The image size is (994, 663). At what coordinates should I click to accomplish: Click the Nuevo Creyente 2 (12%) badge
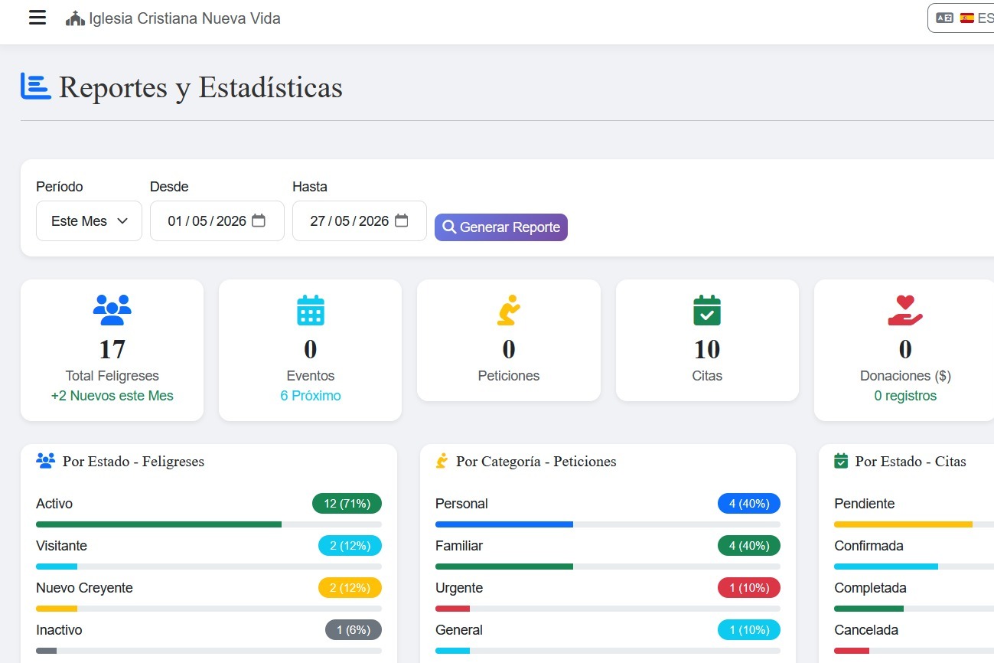[350, 588]
